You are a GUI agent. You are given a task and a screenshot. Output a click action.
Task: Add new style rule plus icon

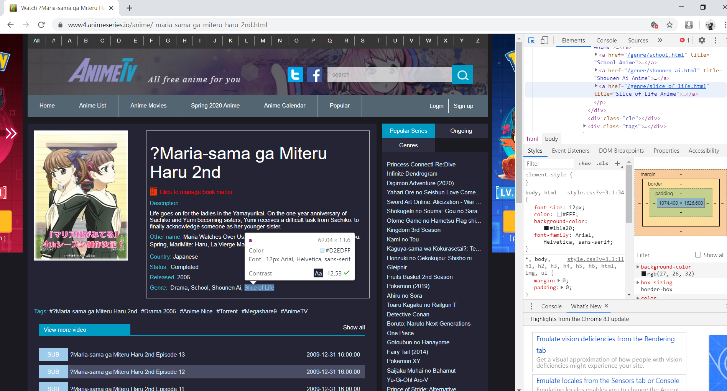click(617, 163)
